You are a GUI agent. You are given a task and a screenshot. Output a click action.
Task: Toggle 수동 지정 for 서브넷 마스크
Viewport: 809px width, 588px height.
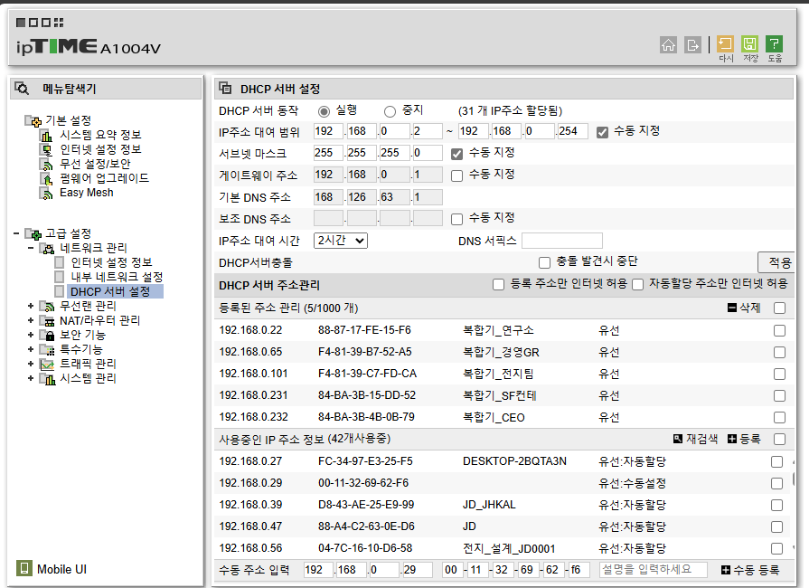tap(456, 154)
